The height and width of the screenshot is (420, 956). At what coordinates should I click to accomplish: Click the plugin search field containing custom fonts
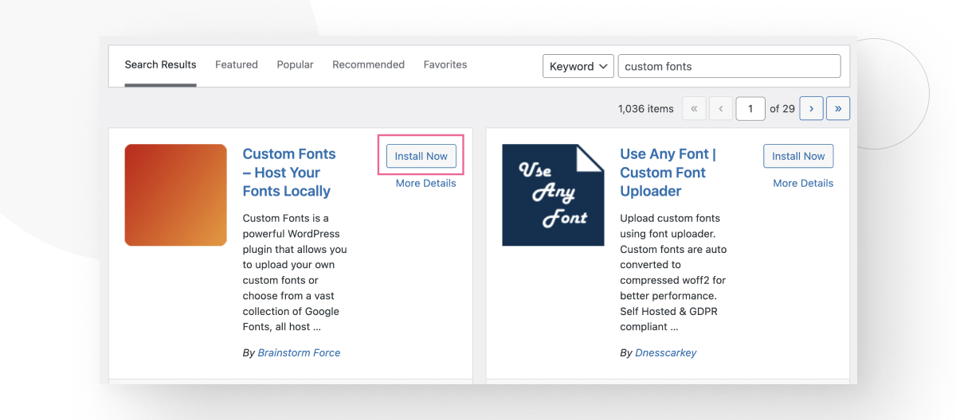click(x=729, y=66)
